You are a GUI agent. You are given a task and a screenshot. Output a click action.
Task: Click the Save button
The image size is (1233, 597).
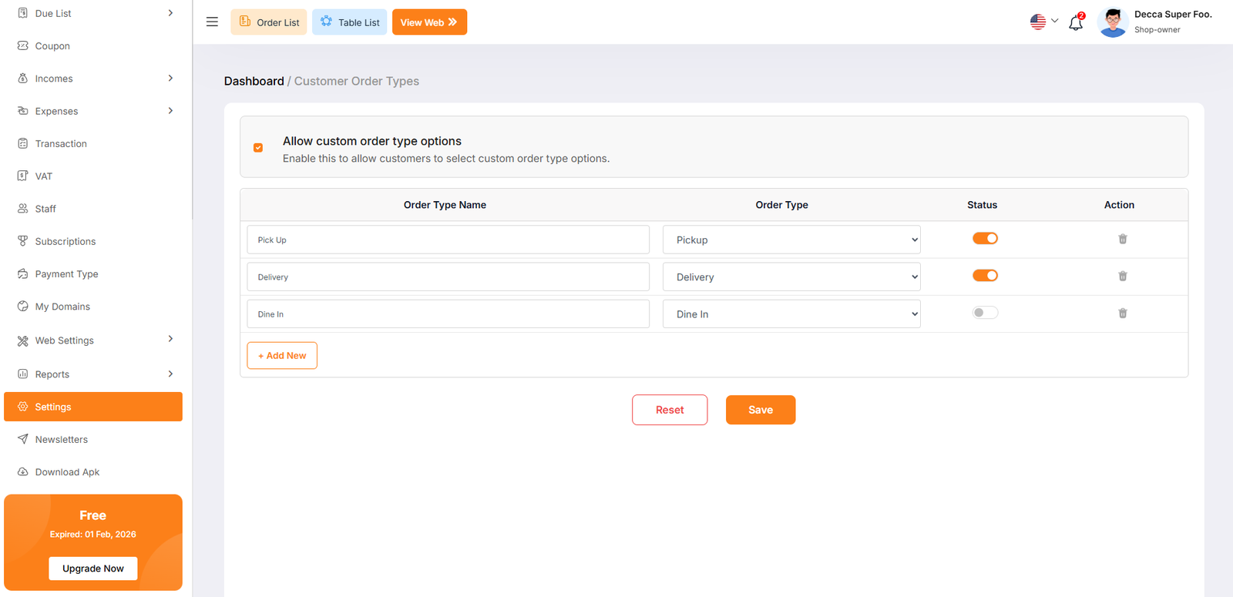(x=760, y=410)
